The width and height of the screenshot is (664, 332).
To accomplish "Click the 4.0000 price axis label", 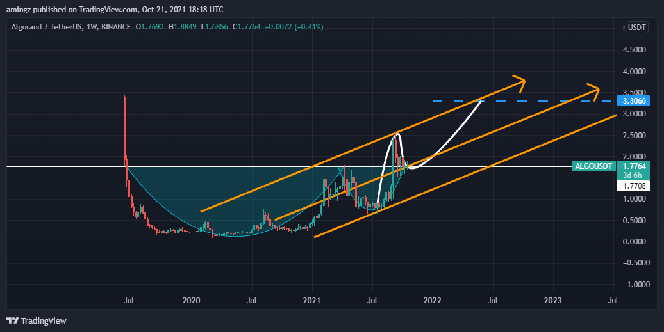I will (635, 72).
